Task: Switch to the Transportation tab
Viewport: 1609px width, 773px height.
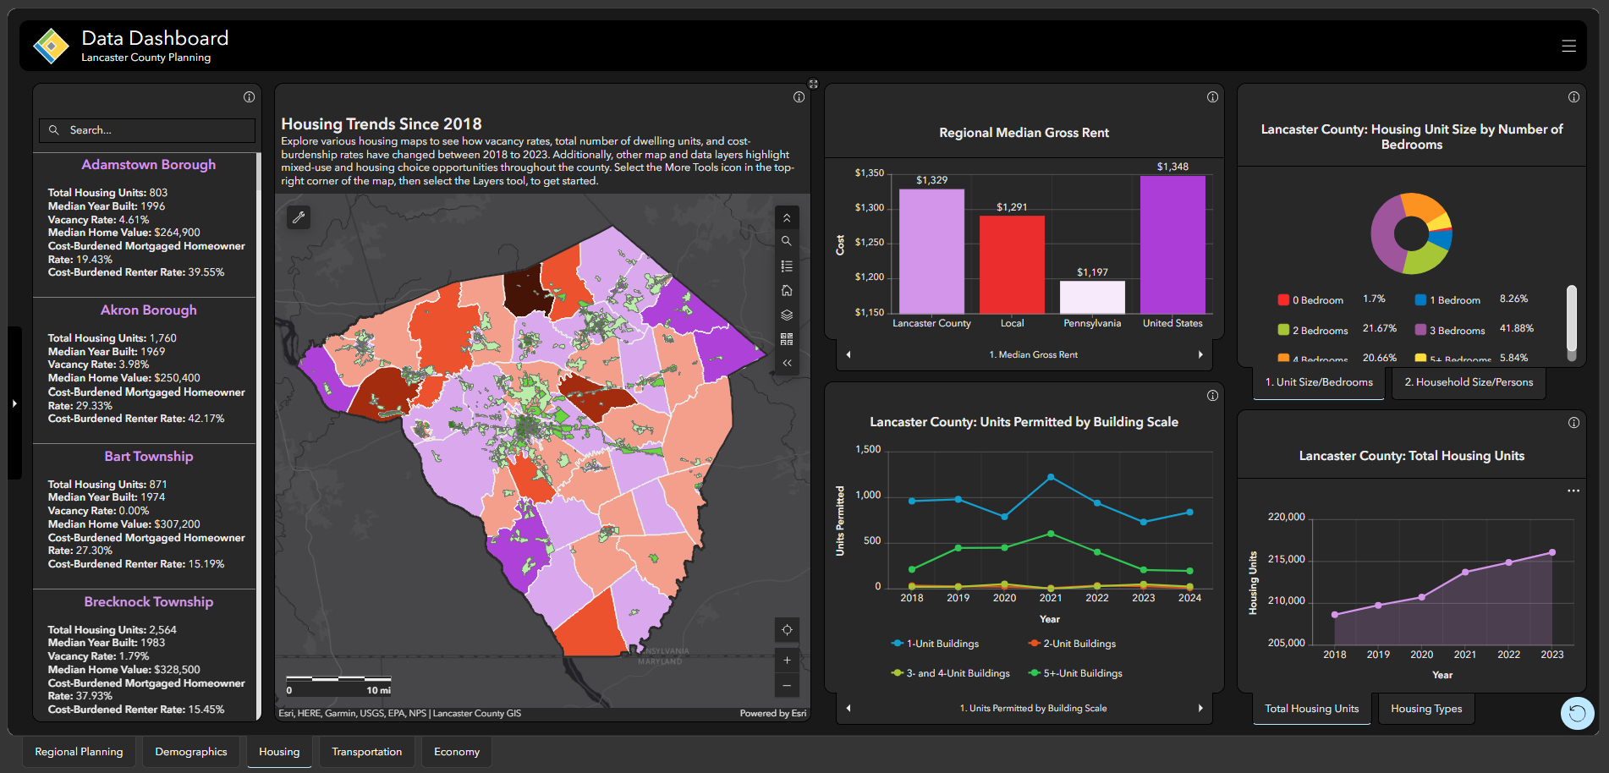Action: click(x=366, y=751)
